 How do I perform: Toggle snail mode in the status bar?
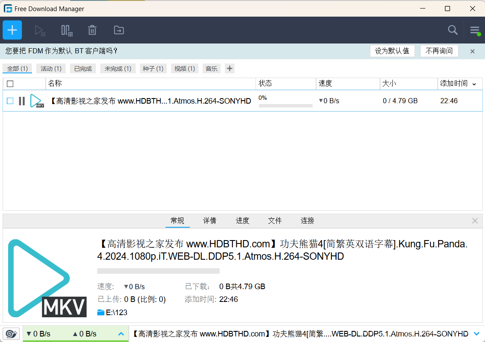[x=12, y=333]
